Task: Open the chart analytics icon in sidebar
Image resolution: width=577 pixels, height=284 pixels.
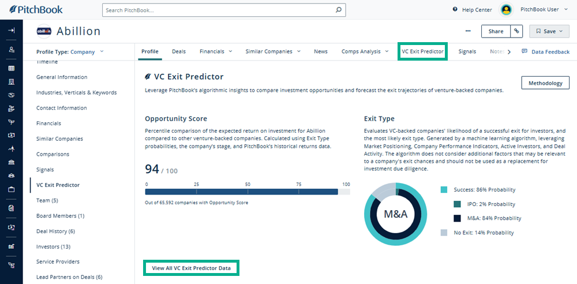Action: tap(11, 246)
